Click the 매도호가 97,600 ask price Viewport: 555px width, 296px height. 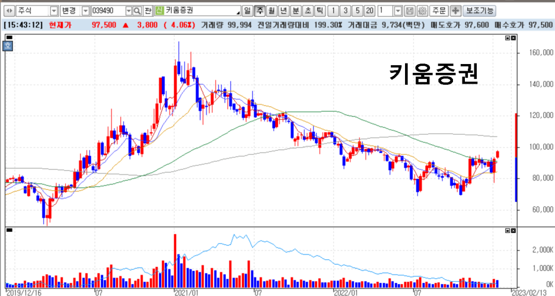pyautogui.click(x=460, y=25)
